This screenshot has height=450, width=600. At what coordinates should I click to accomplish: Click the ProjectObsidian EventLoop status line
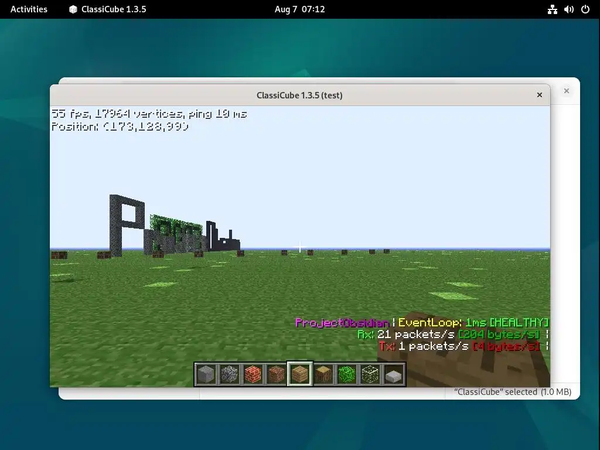click(422, 323)
